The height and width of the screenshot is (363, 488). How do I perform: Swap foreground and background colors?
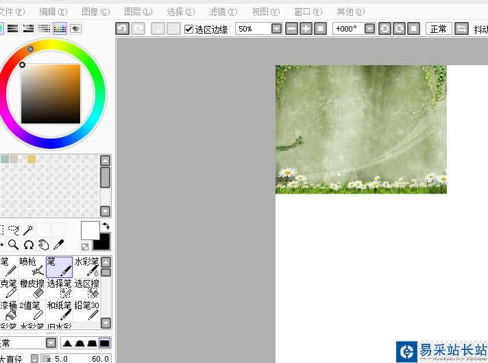coord(106,226)
